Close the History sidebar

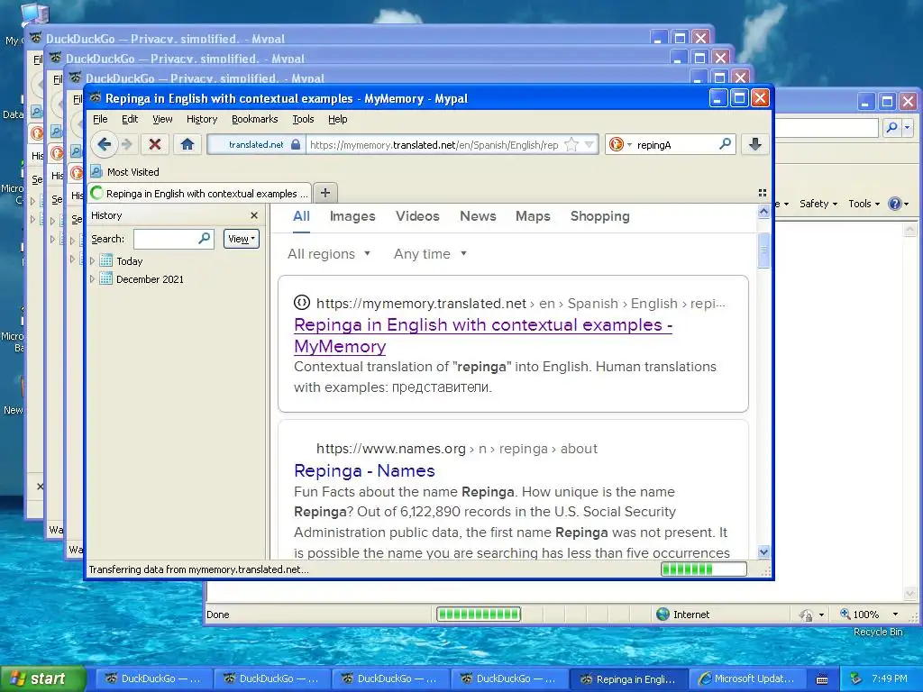(x=253, y=215)
